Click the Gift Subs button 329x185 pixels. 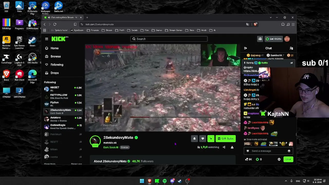pyautogui.click(x=226, y=139)
